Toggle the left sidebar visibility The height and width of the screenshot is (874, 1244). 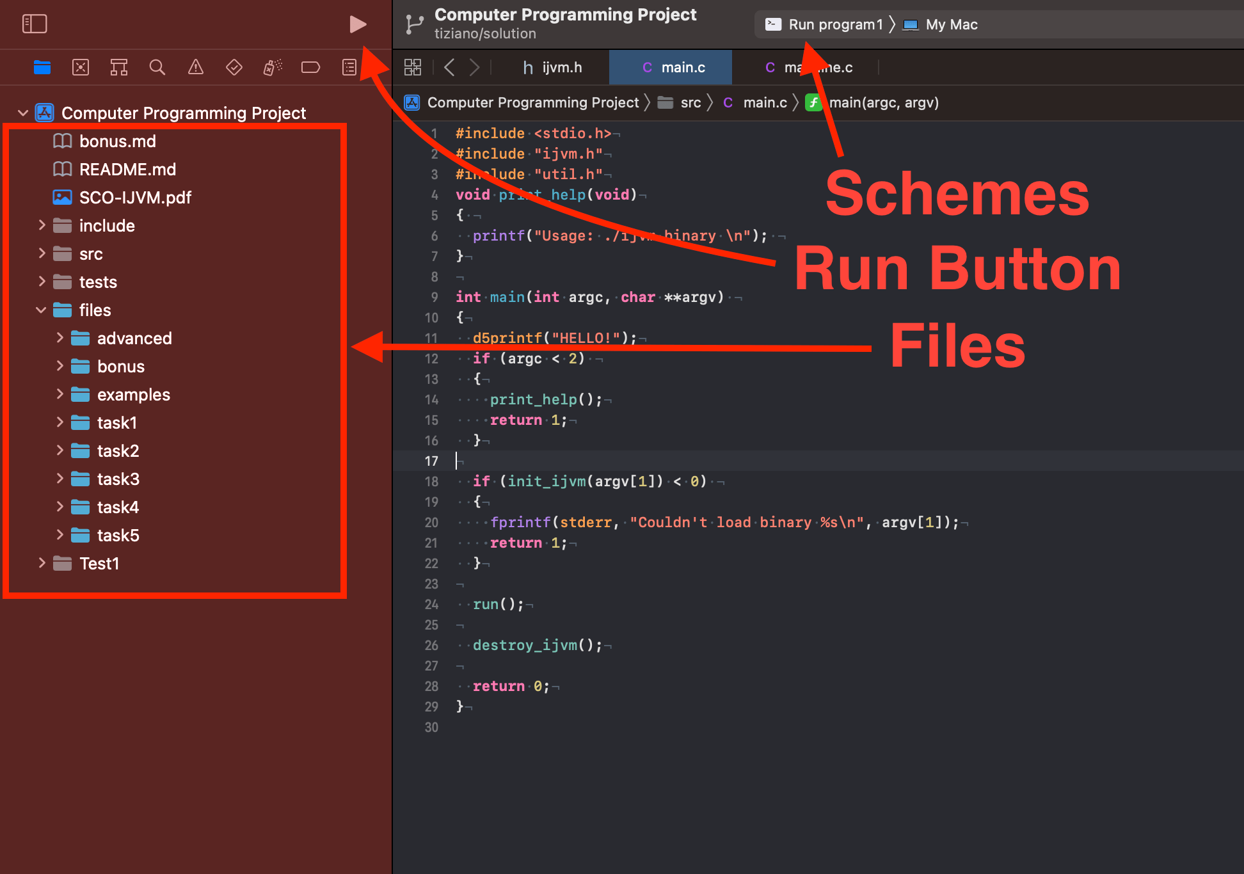click(x=35, y=24)
